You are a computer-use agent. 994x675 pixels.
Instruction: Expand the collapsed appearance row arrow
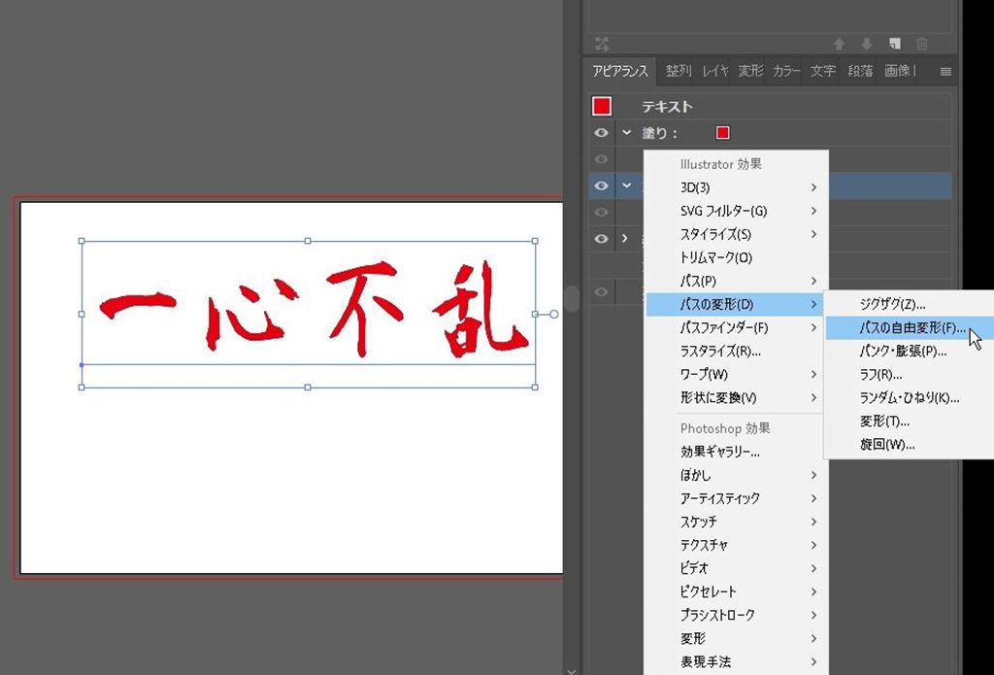(x=627, y=239)
